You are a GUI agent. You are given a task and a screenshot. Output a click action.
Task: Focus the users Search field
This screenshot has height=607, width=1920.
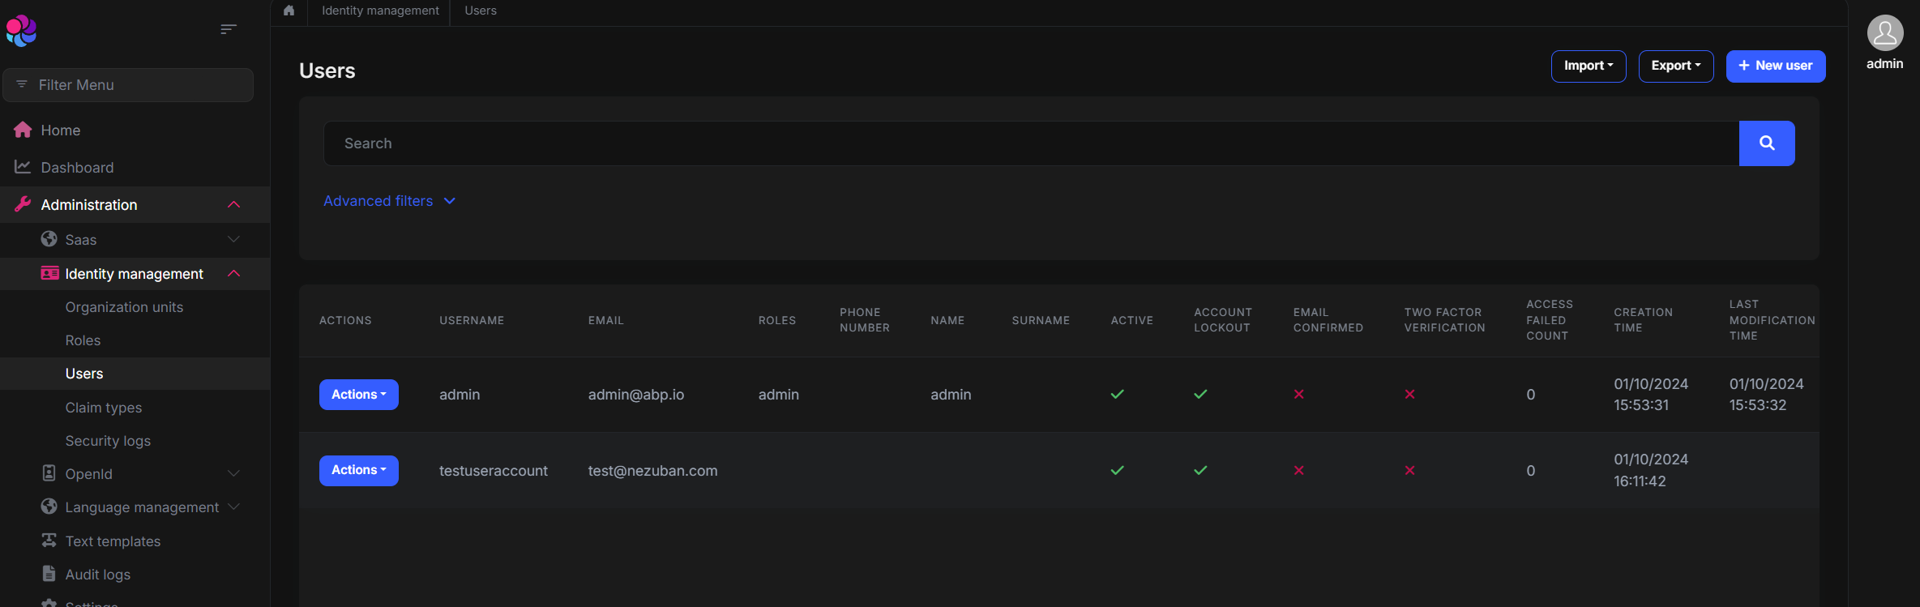coord(1029,143)
